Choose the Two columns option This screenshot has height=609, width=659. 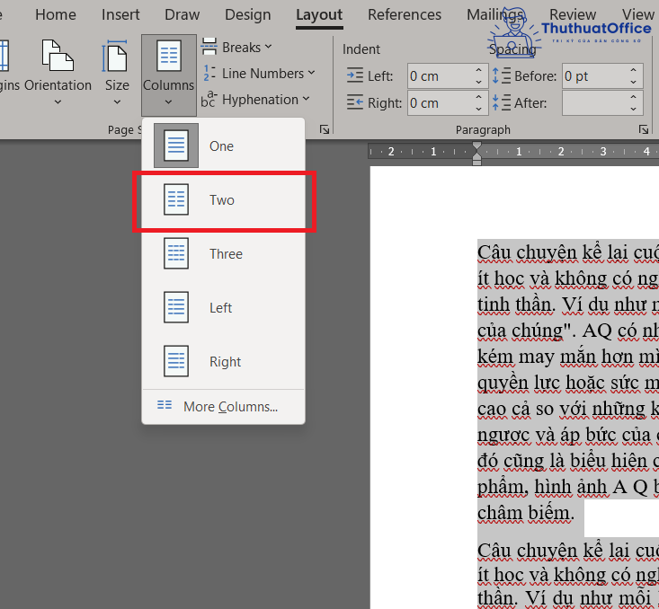tap(224, 200)
